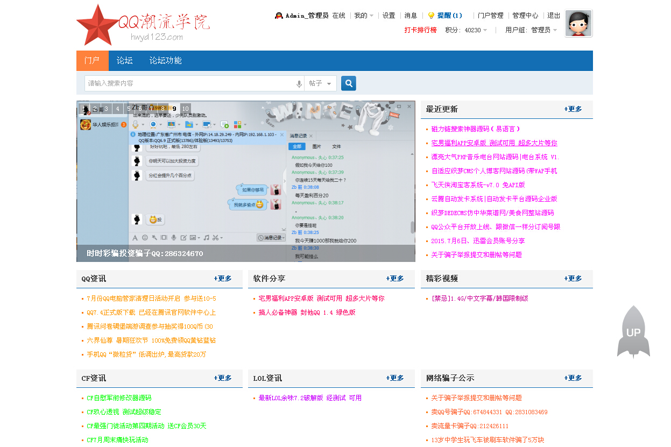671x447 pixels.
Task: Click +更多 in the CF资讯 section
Action: (223, 378)
